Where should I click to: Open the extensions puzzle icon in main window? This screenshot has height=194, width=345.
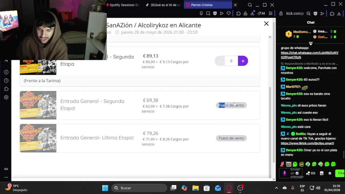point(238,13)
